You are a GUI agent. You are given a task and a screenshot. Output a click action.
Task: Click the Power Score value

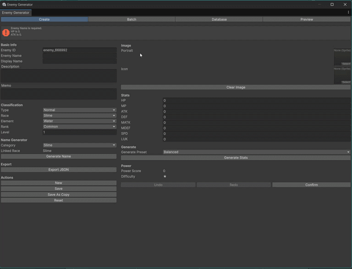coord(164,171)
